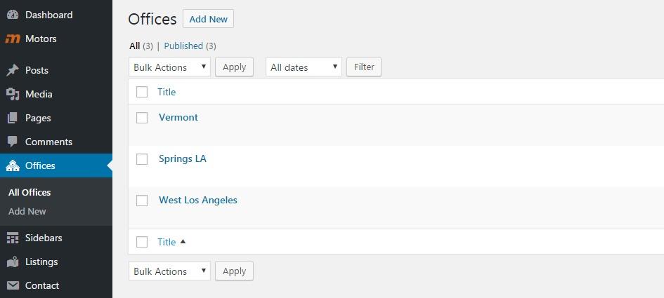Viewport: 664px width, 298px height.
Task: Click the Media library icon
Action: (13, 94)
